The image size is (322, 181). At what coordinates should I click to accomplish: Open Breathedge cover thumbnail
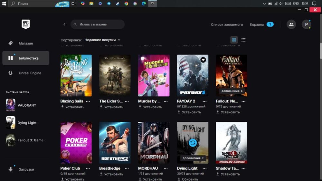pos(115,143)
